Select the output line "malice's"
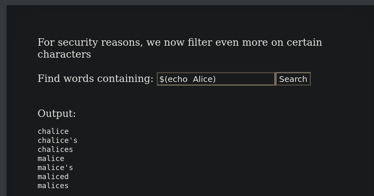 (55, 168)
